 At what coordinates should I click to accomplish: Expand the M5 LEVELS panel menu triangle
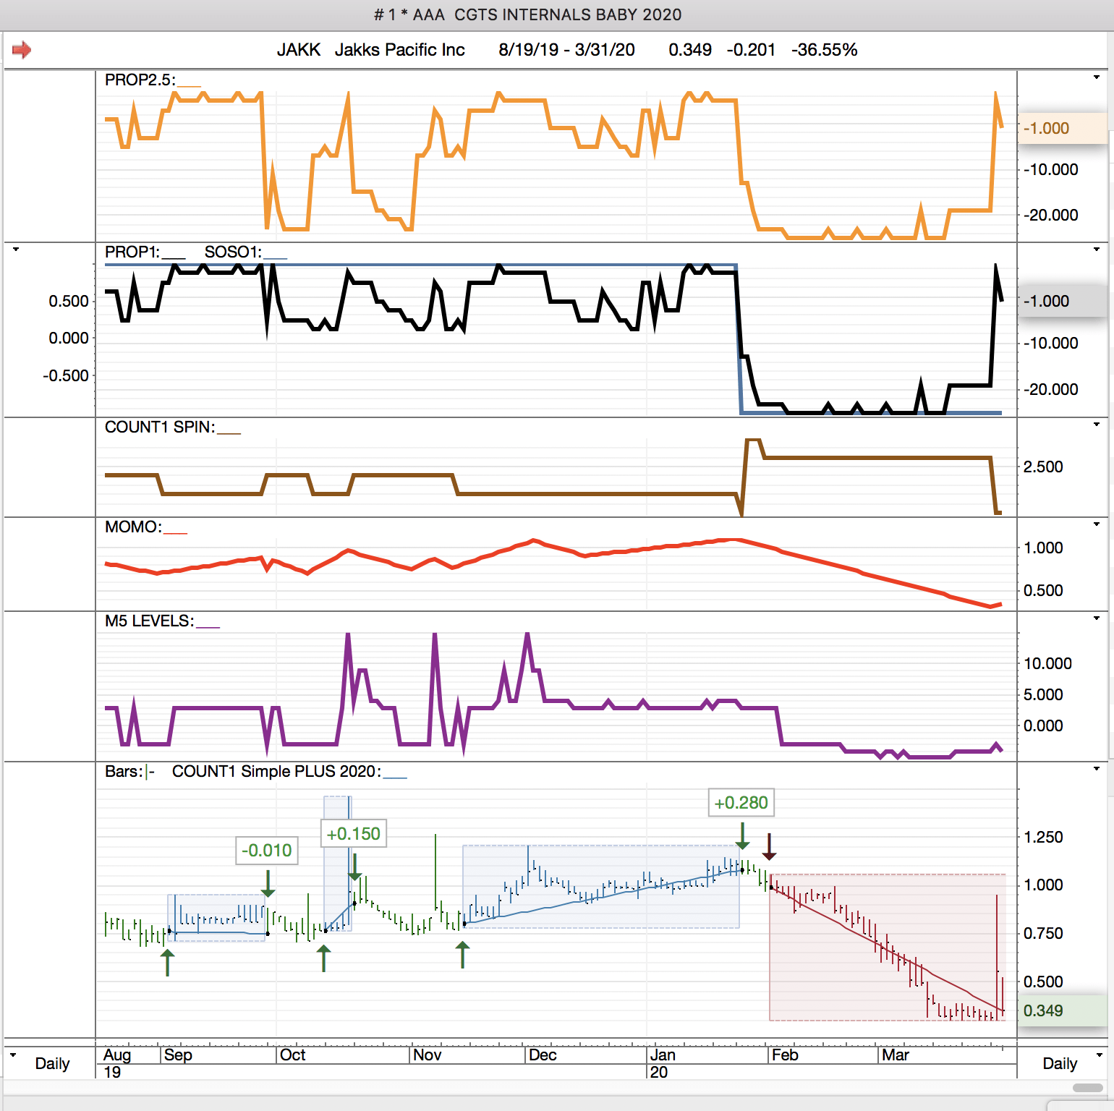pyautogui.click(x=1097, y=618)
